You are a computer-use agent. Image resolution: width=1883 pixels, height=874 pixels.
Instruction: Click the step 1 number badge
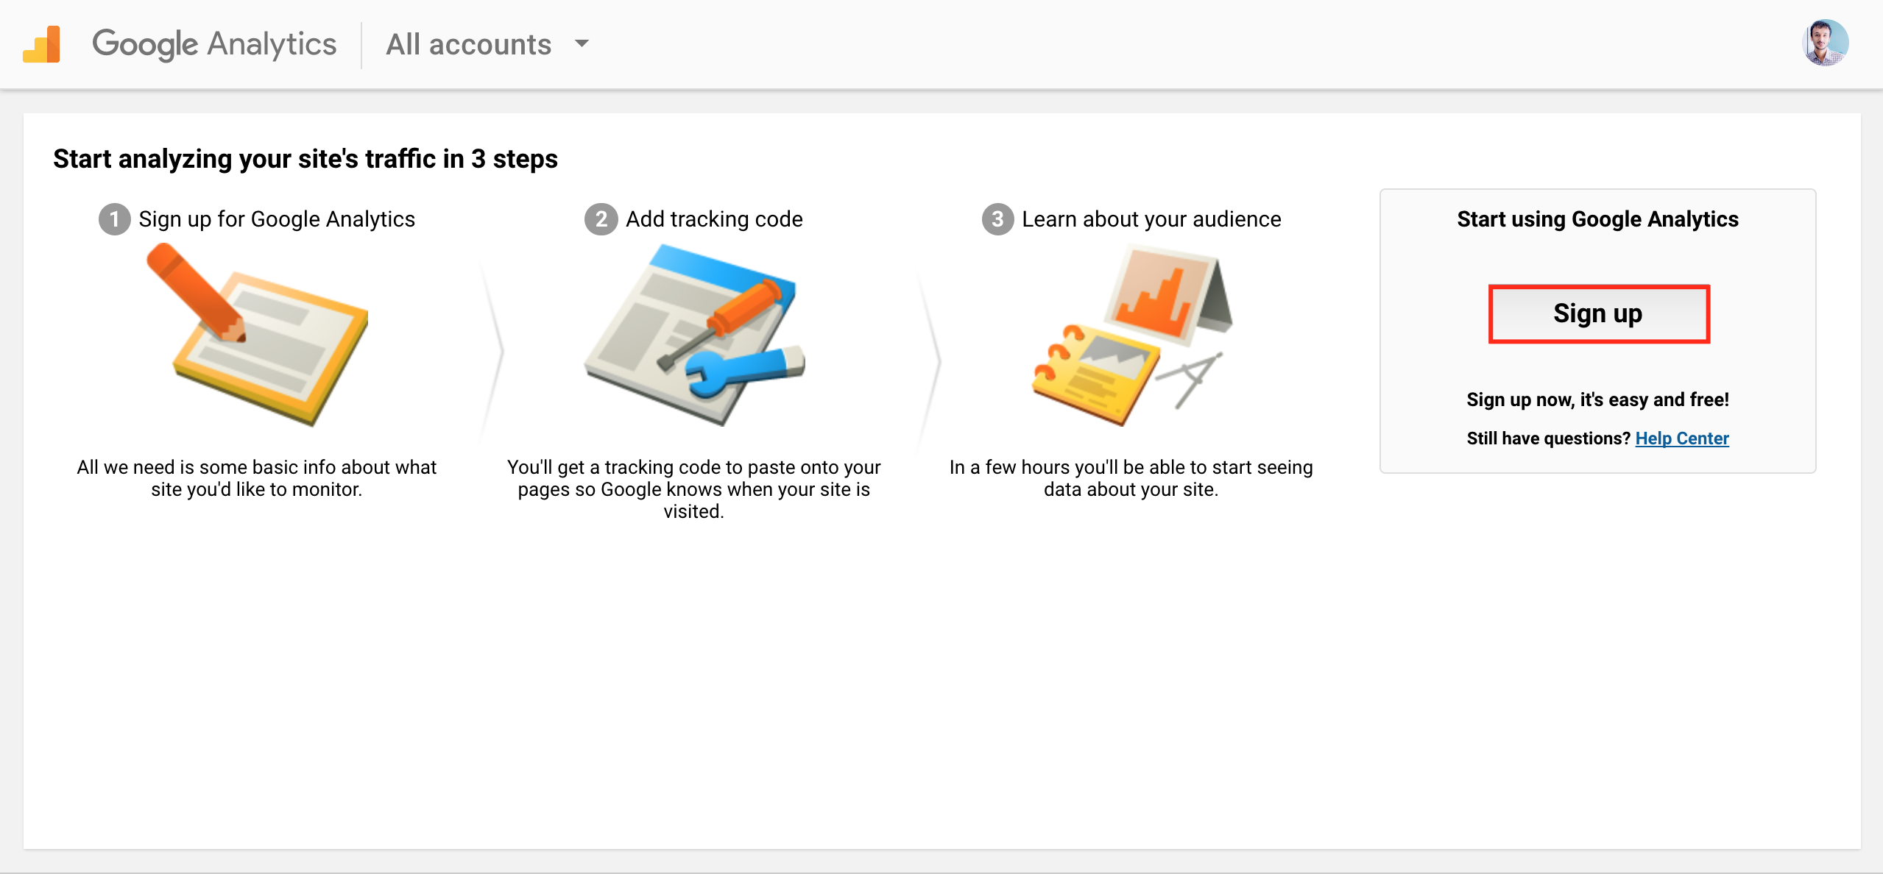pos(115,219)
